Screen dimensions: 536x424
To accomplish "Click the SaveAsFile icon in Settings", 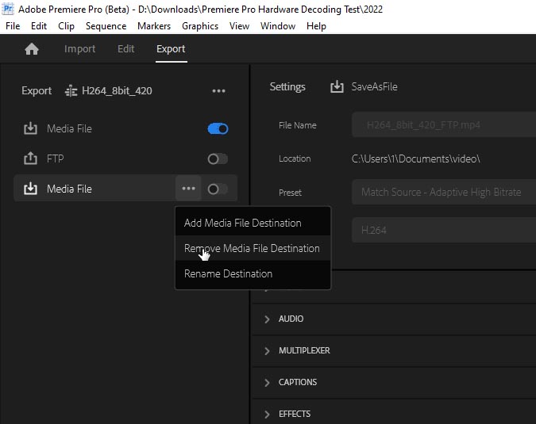I will pos(337,86).
